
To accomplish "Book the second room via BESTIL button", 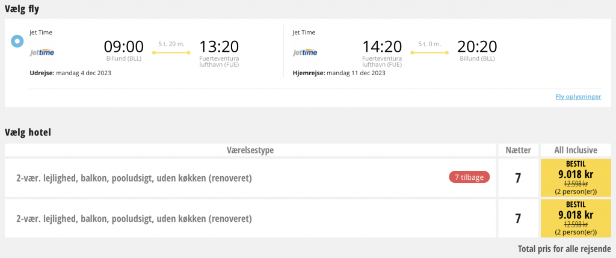I will pyautogui.click(x=576, y=218).
